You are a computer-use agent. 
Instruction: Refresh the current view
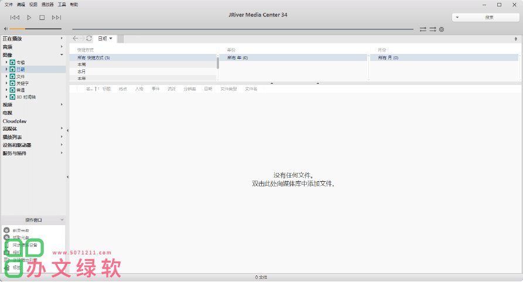click(x=89, y=38)
